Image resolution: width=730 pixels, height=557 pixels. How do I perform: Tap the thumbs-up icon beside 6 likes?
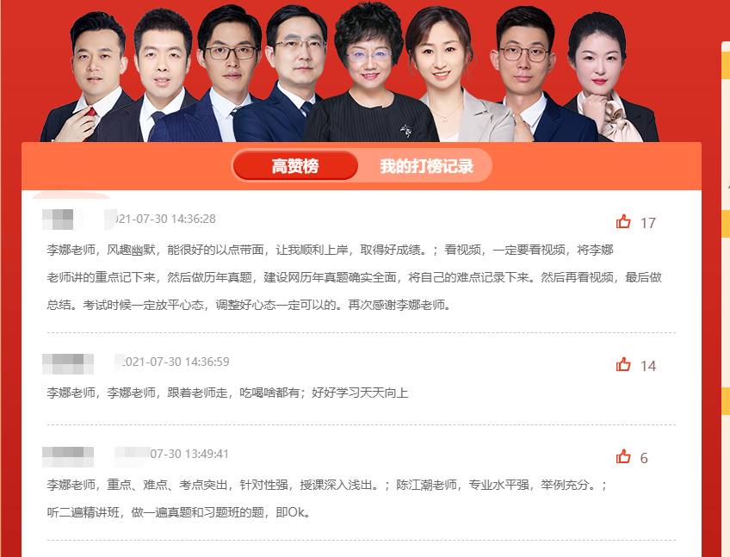(623, 456)
